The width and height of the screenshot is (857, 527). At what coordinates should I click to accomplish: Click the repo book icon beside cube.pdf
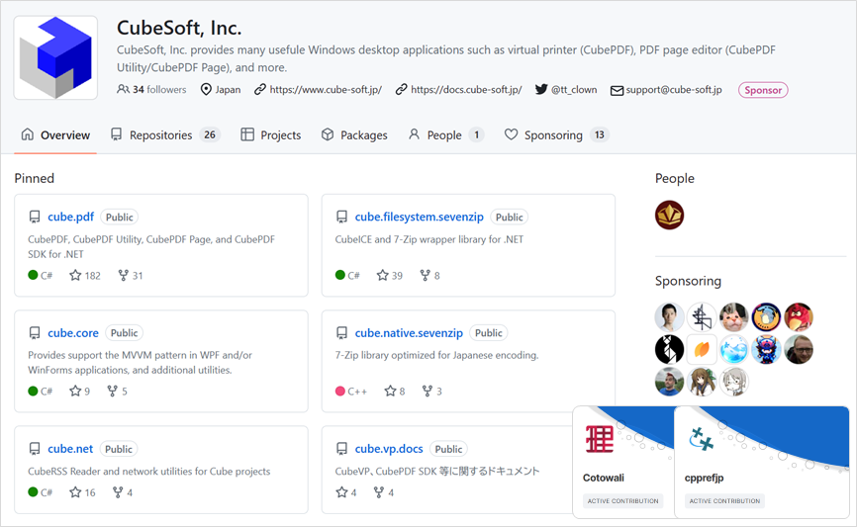35,217
